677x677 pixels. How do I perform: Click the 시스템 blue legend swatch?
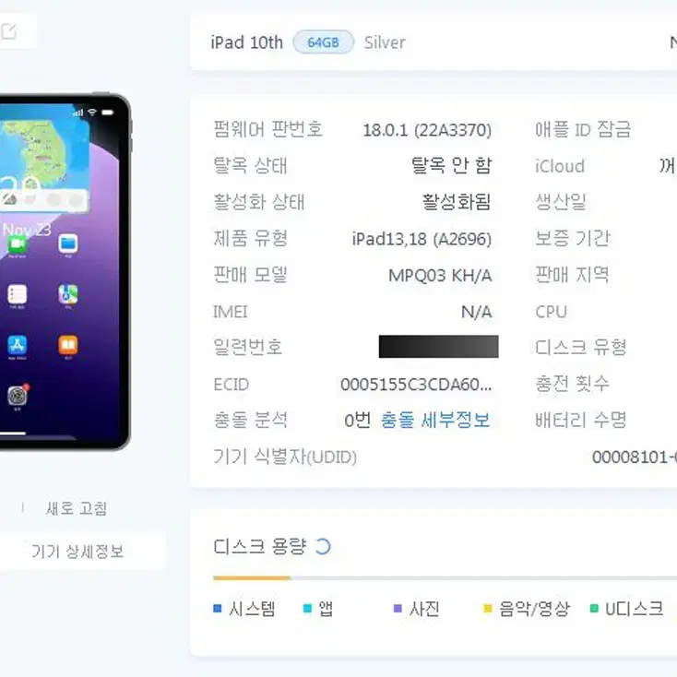218,609
